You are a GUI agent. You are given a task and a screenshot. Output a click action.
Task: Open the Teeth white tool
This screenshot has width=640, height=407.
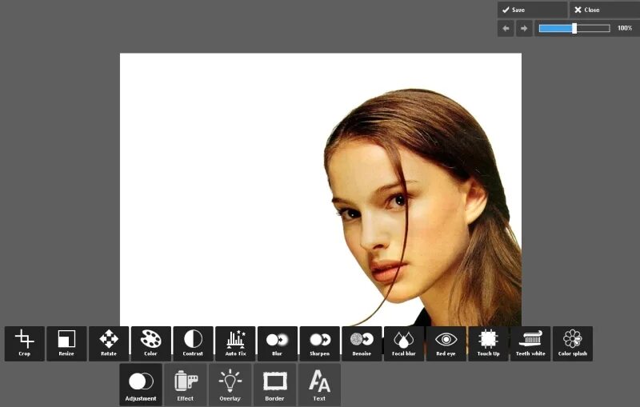(x=530, y=343)
